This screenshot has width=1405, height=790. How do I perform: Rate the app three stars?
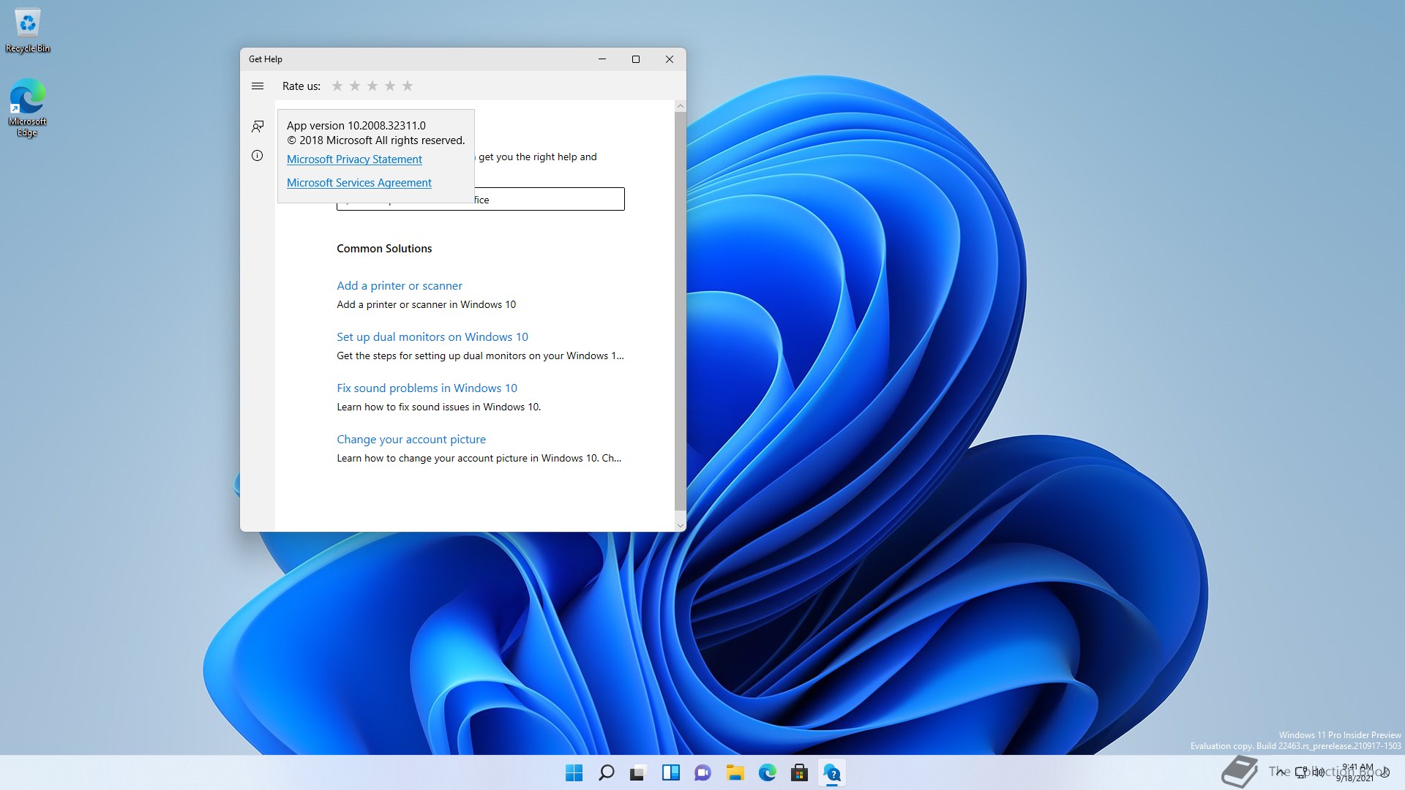tap(372, 86)
